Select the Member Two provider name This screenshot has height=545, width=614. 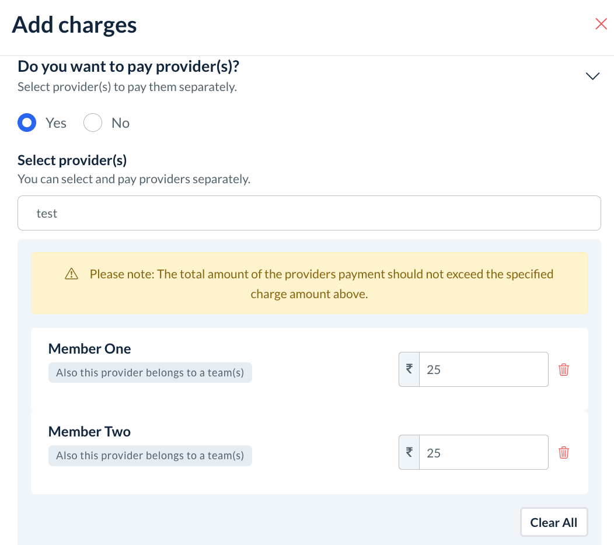tap(89, 432)
